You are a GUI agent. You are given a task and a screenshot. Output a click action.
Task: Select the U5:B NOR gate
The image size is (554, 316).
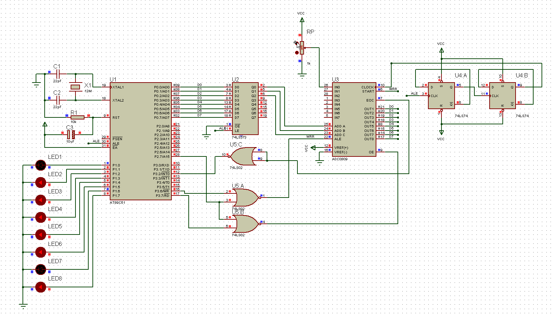(x=247, y=224)
